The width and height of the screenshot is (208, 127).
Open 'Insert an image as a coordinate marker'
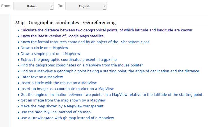[67, 89]
